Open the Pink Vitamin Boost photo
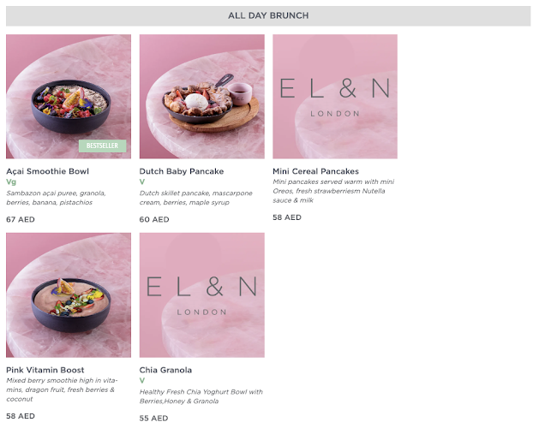 click(69, 294)
